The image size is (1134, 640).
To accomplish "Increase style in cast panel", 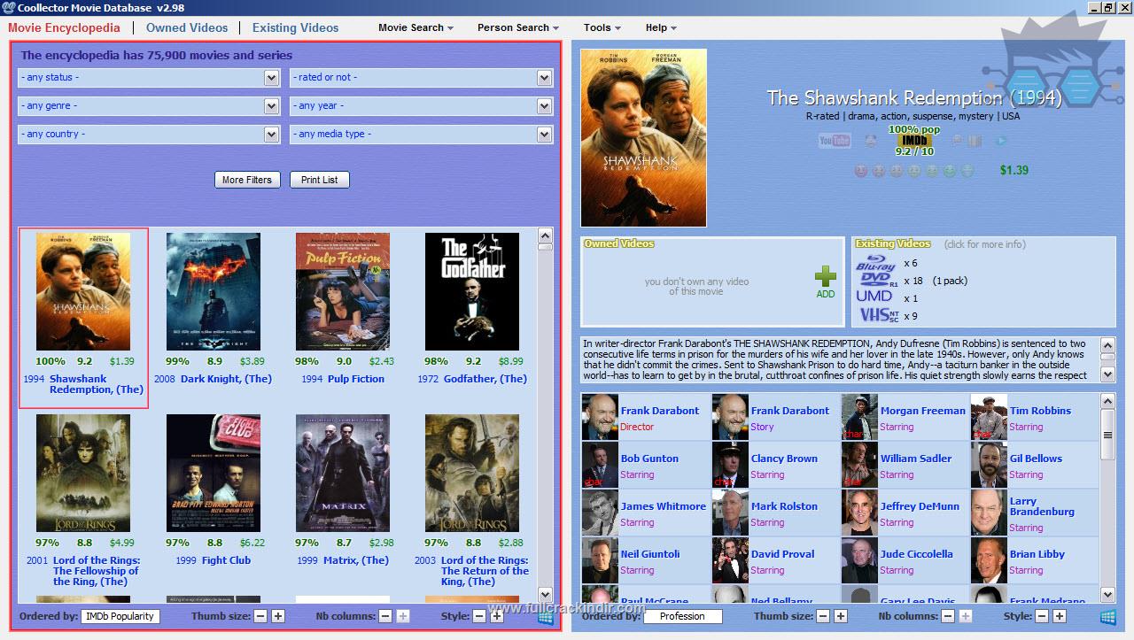I will click(x=1059, y=616).
